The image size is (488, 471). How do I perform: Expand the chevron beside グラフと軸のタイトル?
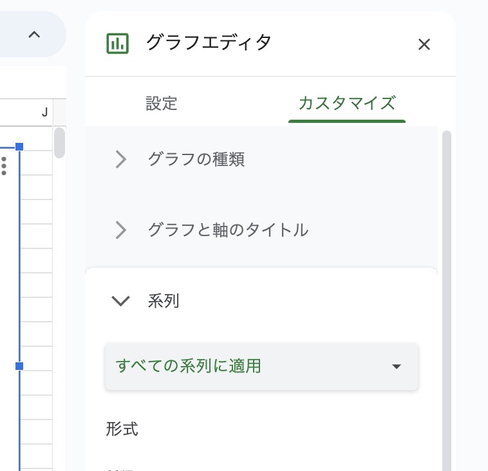pos(120,230)
